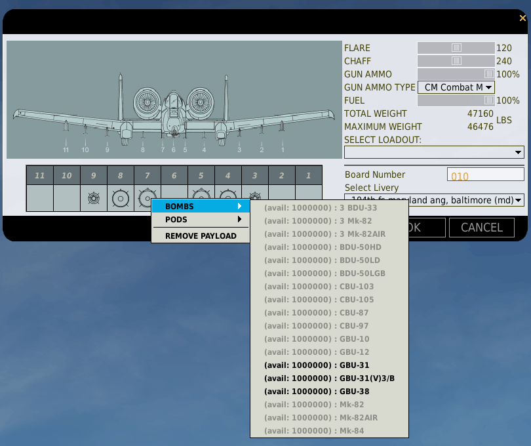Screen dimensions: 531x446
Task: Click the Board Number input field
Action: (x=485, y=175)
